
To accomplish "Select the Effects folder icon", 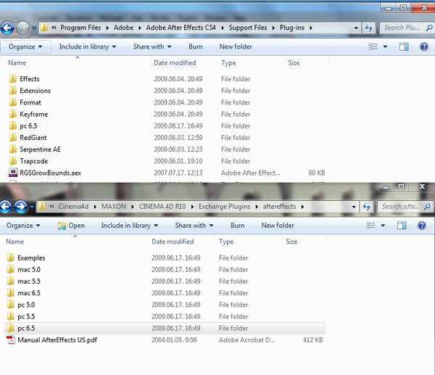I will pyautogui.click(x=13, y=79).
